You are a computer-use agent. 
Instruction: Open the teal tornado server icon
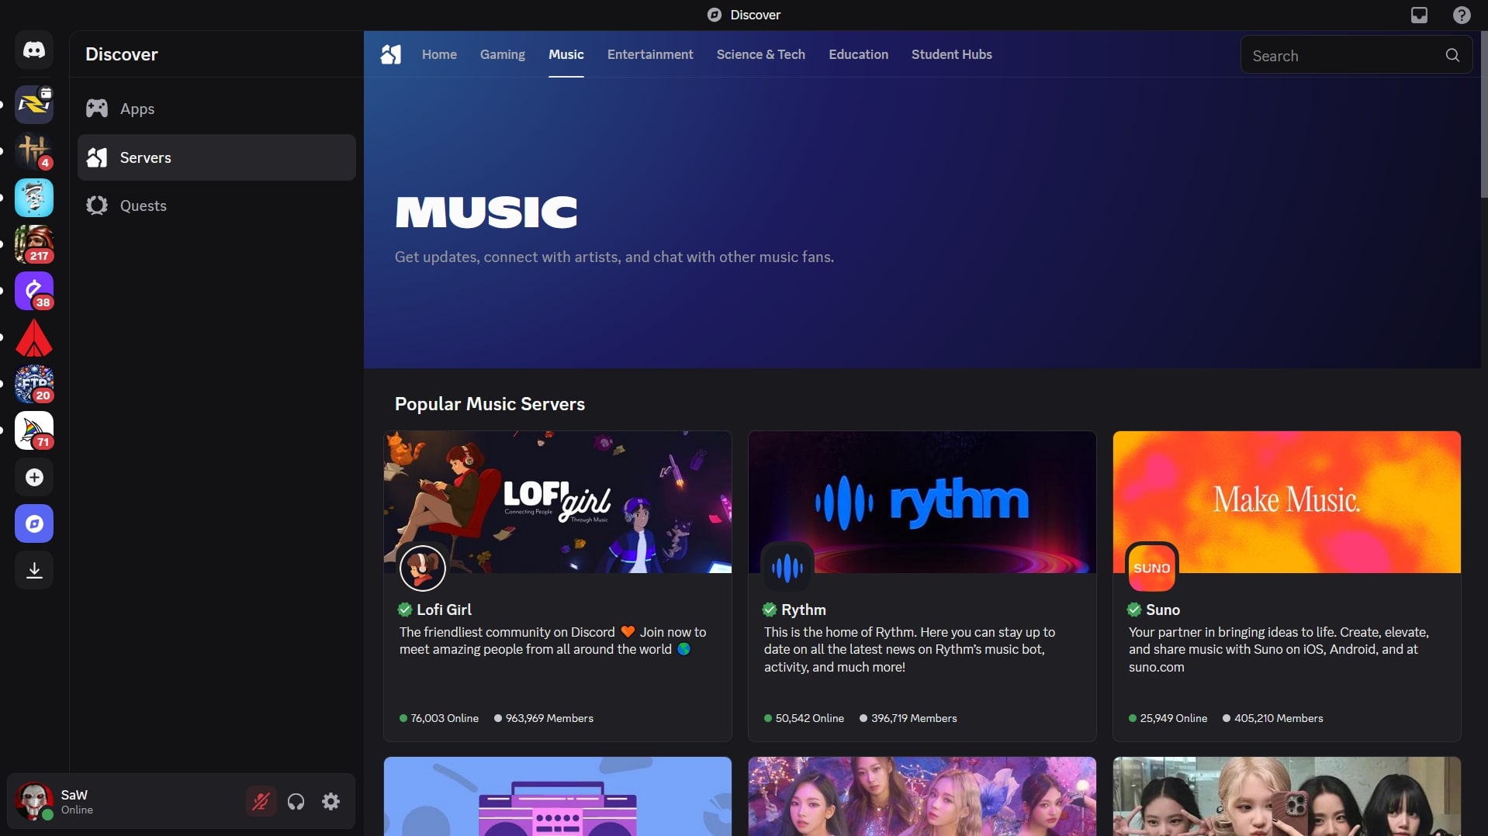pos(34,198)
